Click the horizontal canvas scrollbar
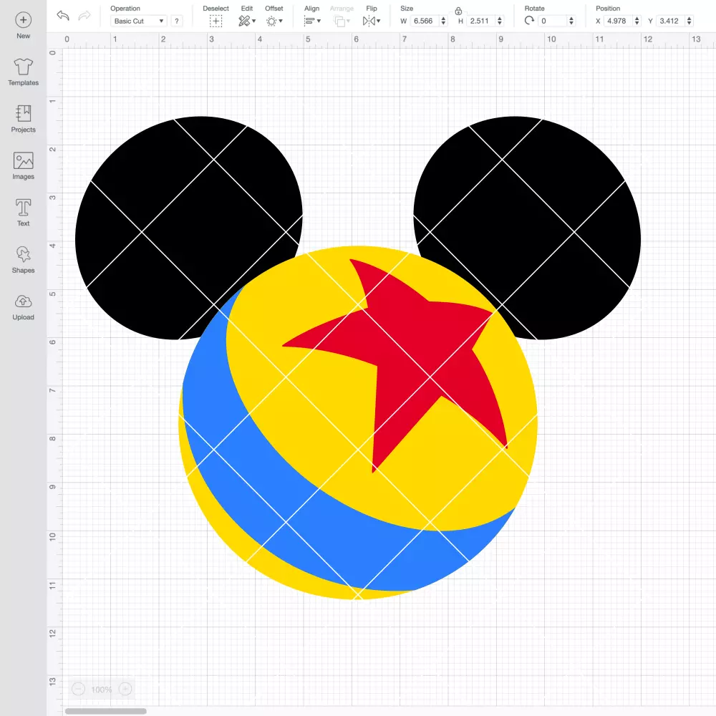This screenshot has width=716, height=716. [x=105, y=711]
